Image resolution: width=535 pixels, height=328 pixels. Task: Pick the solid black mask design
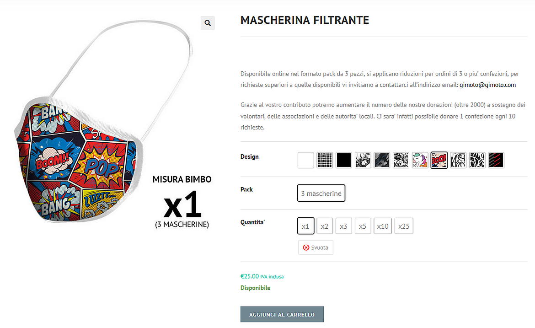tap(343, 160)
